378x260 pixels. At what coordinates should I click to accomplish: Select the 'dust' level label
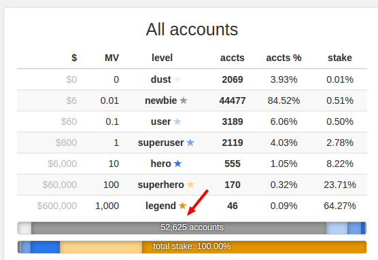161,79
